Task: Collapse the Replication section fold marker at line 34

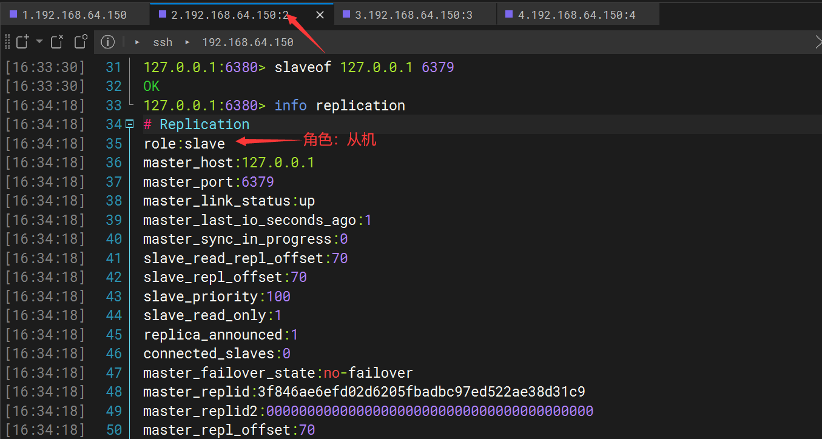Action: point(129,124)
